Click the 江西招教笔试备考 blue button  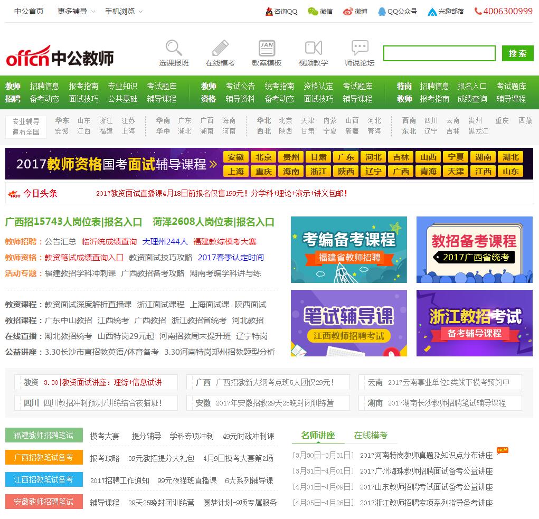point(44,479)
